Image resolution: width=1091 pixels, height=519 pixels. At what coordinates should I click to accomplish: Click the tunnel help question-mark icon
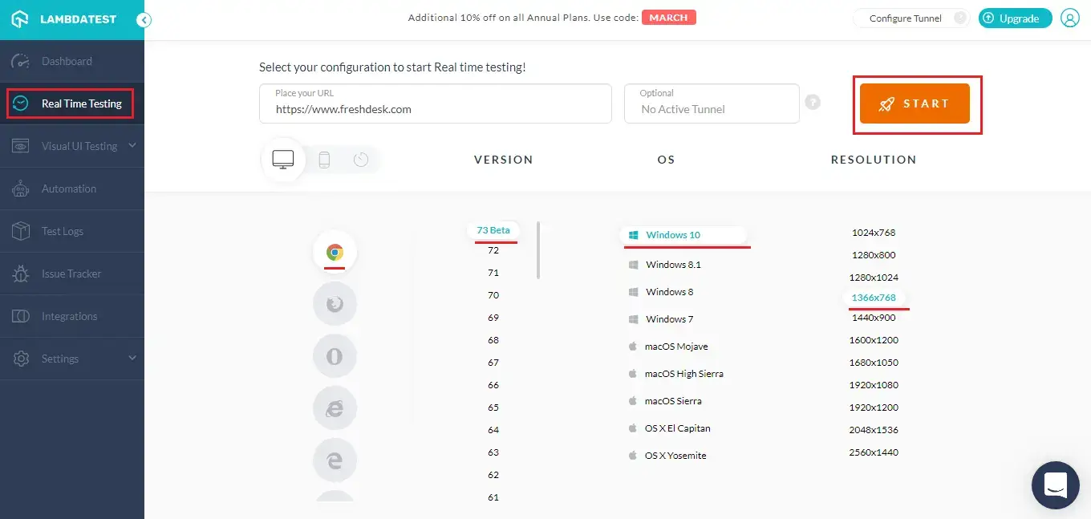click(813, 103)
